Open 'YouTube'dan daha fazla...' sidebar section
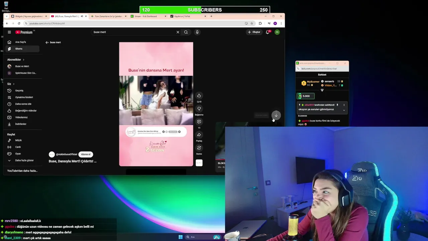The height and width of the screenshot is (241, 428). (x=22, y=171)
